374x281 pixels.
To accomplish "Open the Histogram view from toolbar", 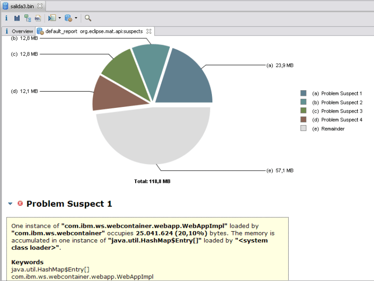I will click(17, 18).
